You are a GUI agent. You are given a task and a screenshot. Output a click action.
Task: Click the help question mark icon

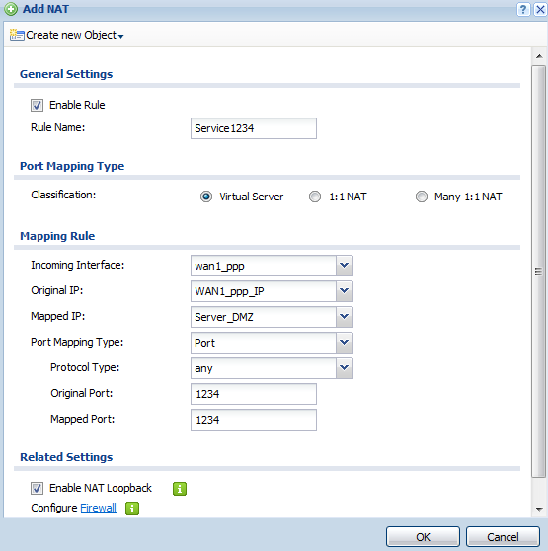[523, 9]
